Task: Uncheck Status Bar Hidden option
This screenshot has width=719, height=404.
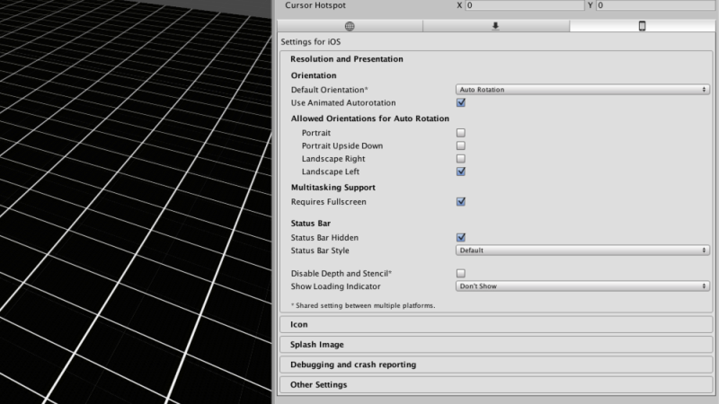Action: click(461, 237)
